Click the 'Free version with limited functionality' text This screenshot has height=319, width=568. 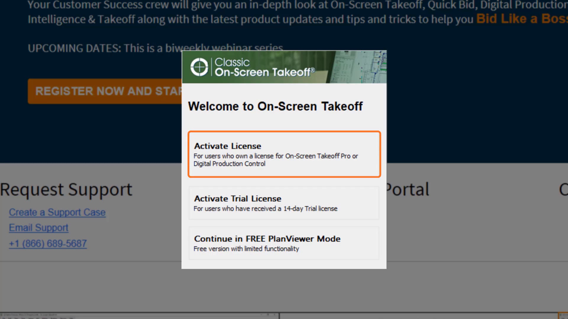pos(246,249)
